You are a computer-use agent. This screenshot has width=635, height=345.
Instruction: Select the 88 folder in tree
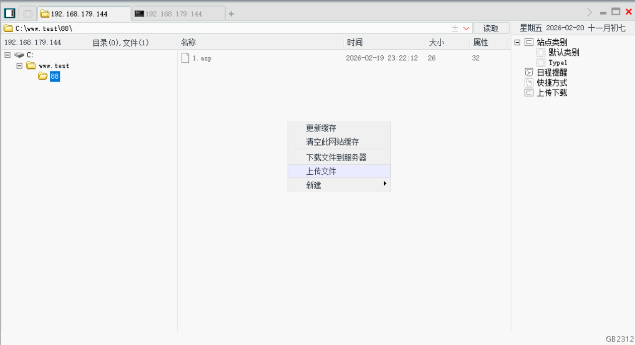tap(55, 77)
